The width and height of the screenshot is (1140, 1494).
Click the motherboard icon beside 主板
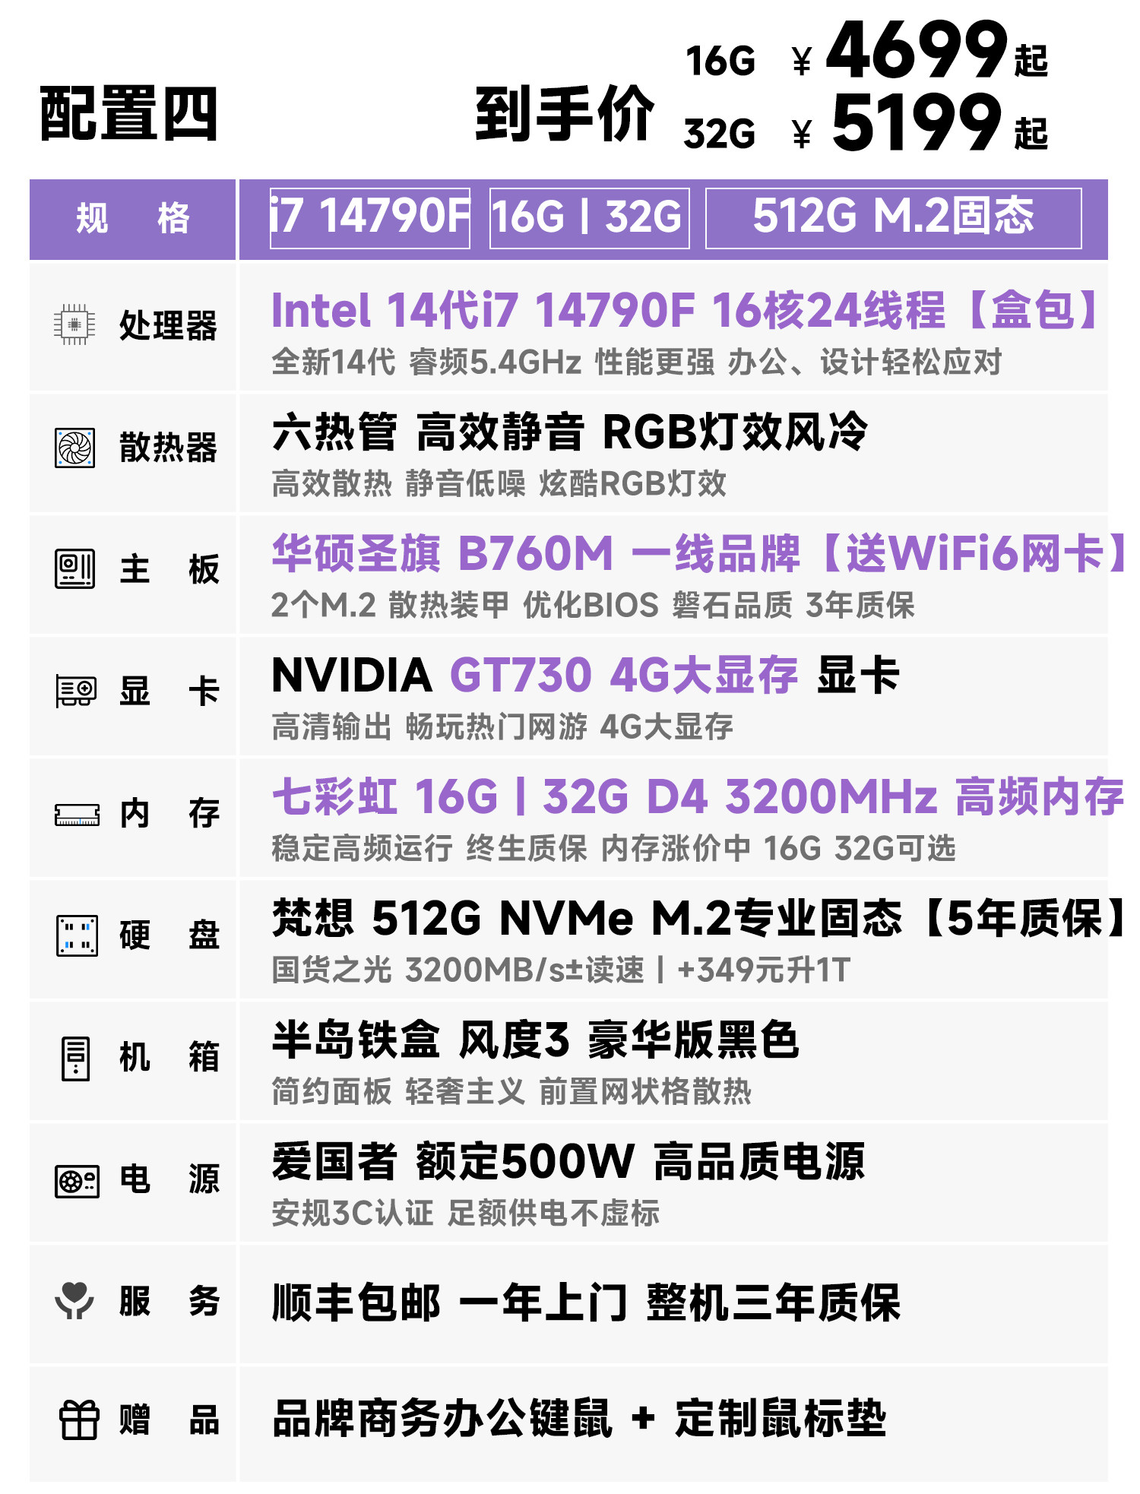[75, 568]
